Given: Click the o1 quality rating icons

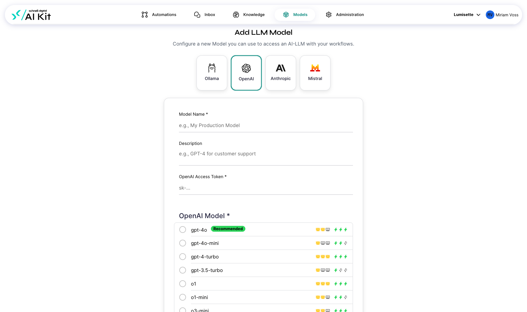Looking at the screenshot, I should (x=323, y=284).
